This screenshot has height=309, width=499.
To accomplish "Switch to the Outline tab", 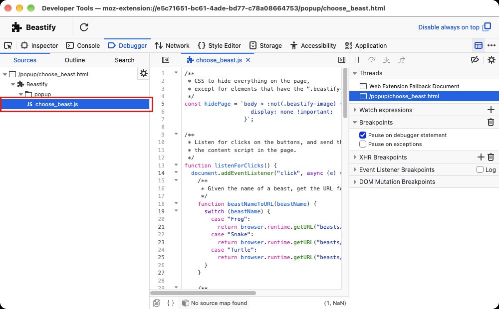I will (x=75, y=60).
